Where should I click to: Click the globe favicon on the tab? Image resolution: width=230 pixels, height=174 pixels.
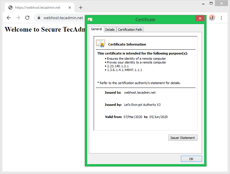coord(10,8)
